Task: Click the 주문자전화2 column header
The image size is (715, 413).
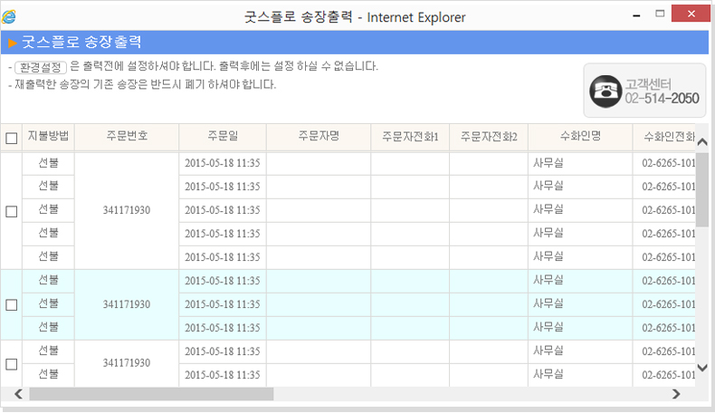Action: pyautogui.click(x=489, y=136)
